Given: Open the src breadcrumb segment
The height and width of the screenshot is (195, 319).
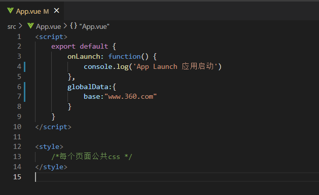Looking at the screenshot, I should 12,27.
